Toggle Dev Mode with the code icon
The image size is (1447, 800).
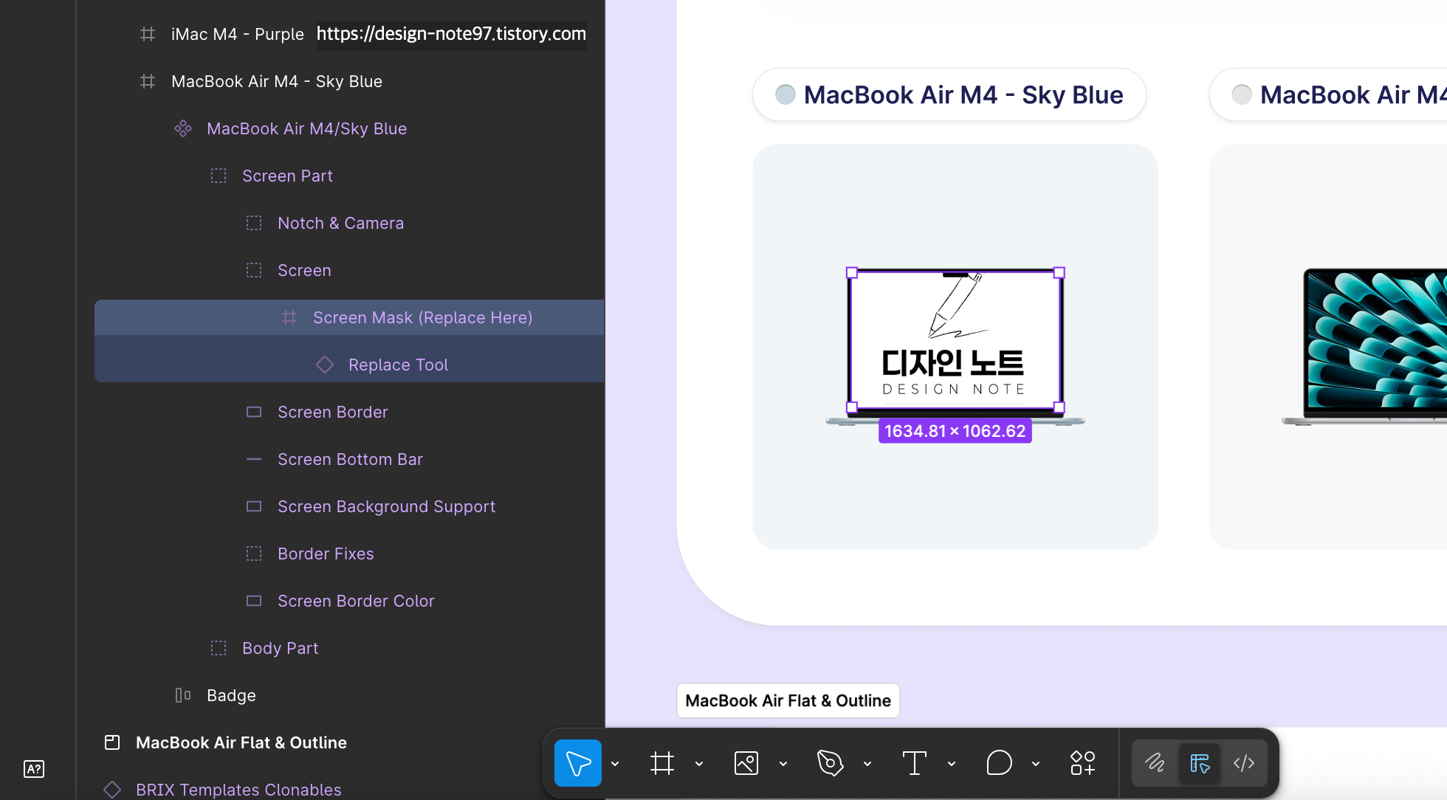pos(1244,763)
